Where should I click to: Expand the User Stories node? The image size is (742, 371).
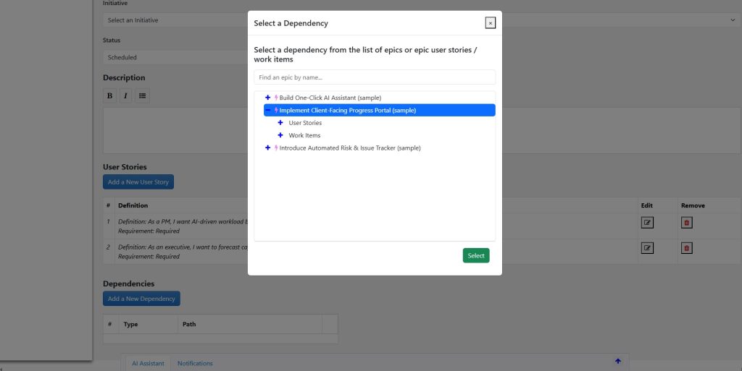(280, 123)
